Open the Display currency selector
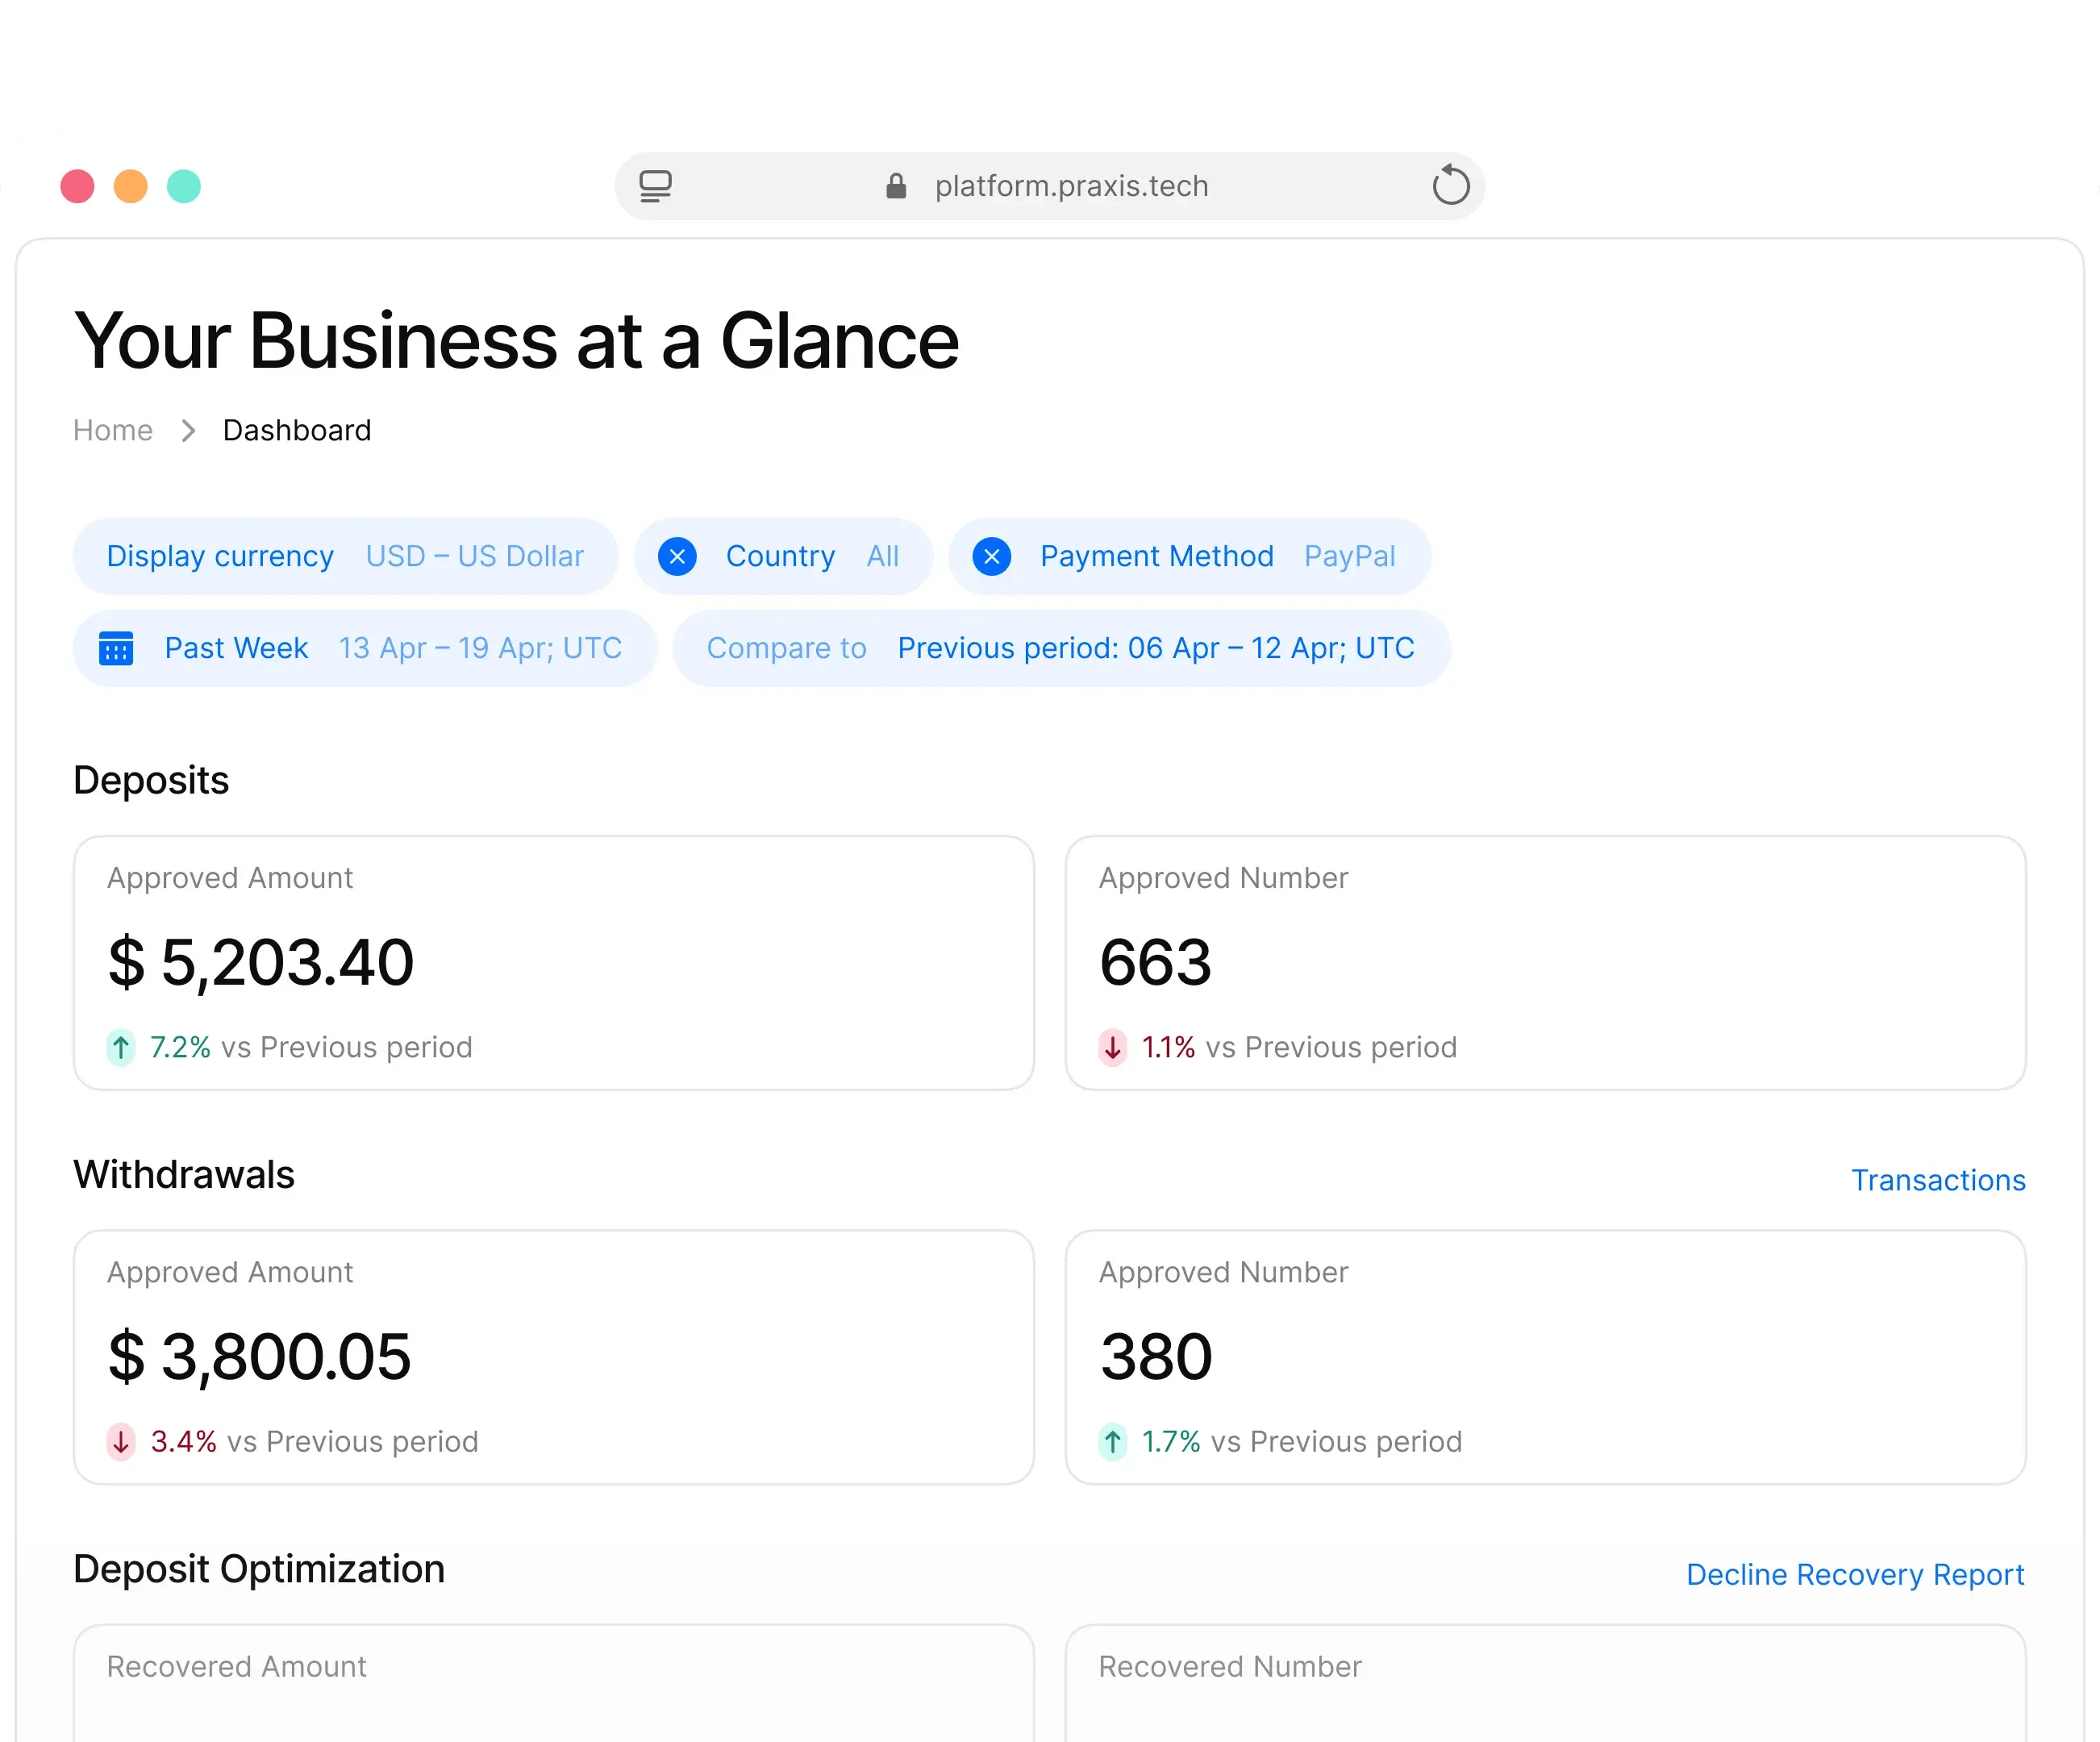This screenshot has width=2100, height=1742. click(x=345, y=556)
